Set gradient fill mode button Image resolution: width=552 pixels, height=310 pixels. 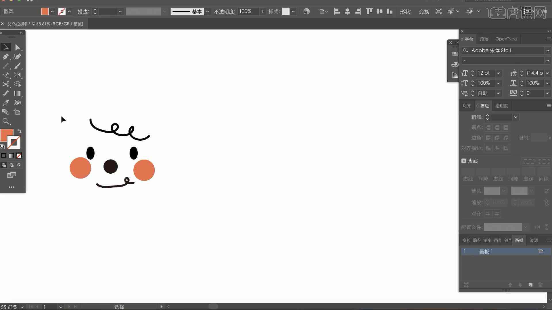(x=11, y=156)
